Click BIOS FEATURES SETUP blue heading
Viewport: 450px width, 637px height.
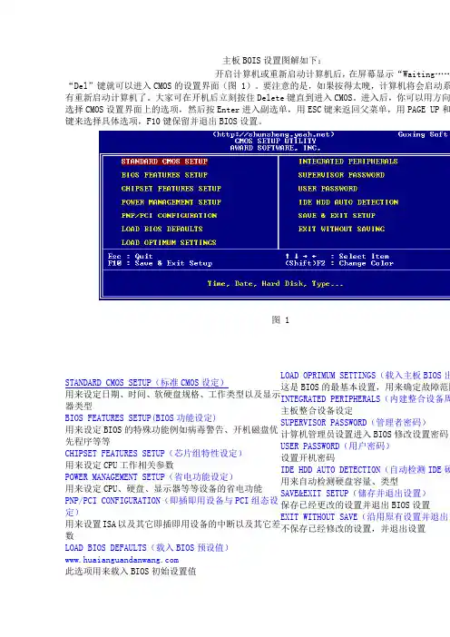coord(141,418)
